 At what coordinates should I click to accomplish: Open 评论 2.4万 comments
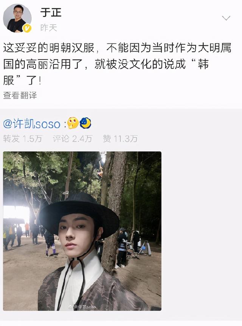[72, 139]
